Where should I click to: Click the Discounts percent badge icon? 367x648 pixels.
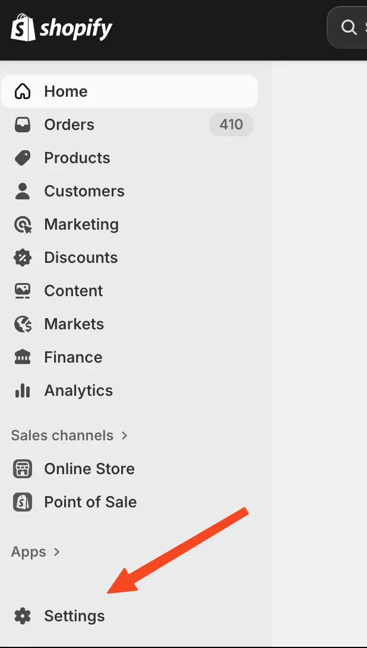pos(23,258)
